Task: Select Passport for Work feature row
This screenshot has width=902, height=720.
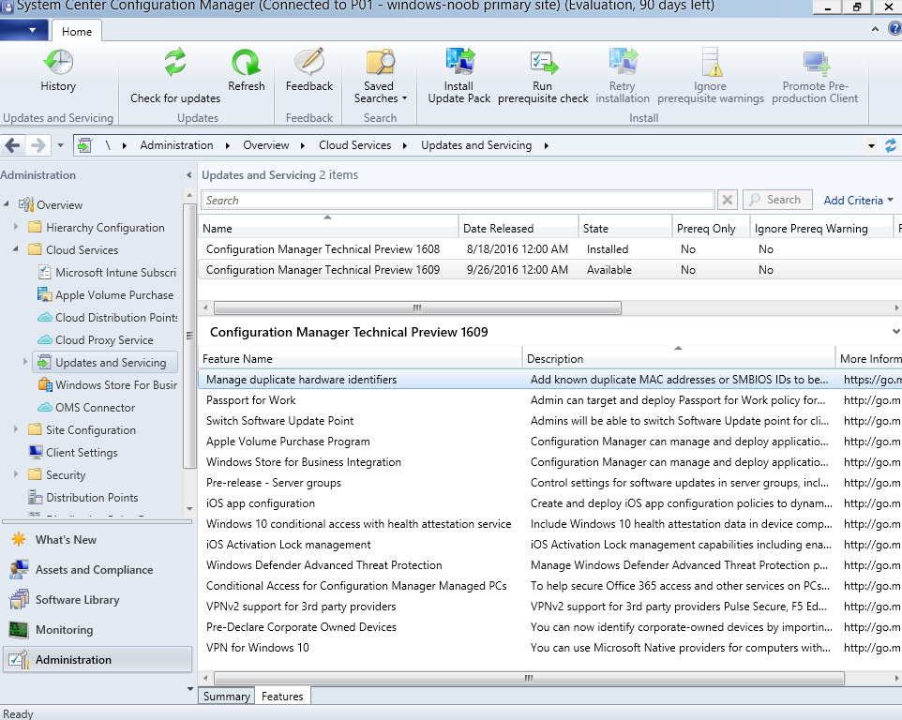Action: click(x=550, y=400)
